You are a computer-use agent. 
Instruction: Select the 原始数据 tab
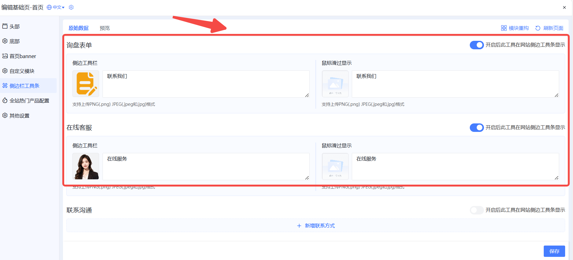[x=78, y=28]
